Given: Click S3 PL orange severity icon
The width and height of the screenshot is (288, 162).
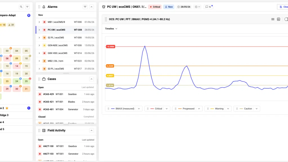Looking at the screenshot, I should point(44,69).
